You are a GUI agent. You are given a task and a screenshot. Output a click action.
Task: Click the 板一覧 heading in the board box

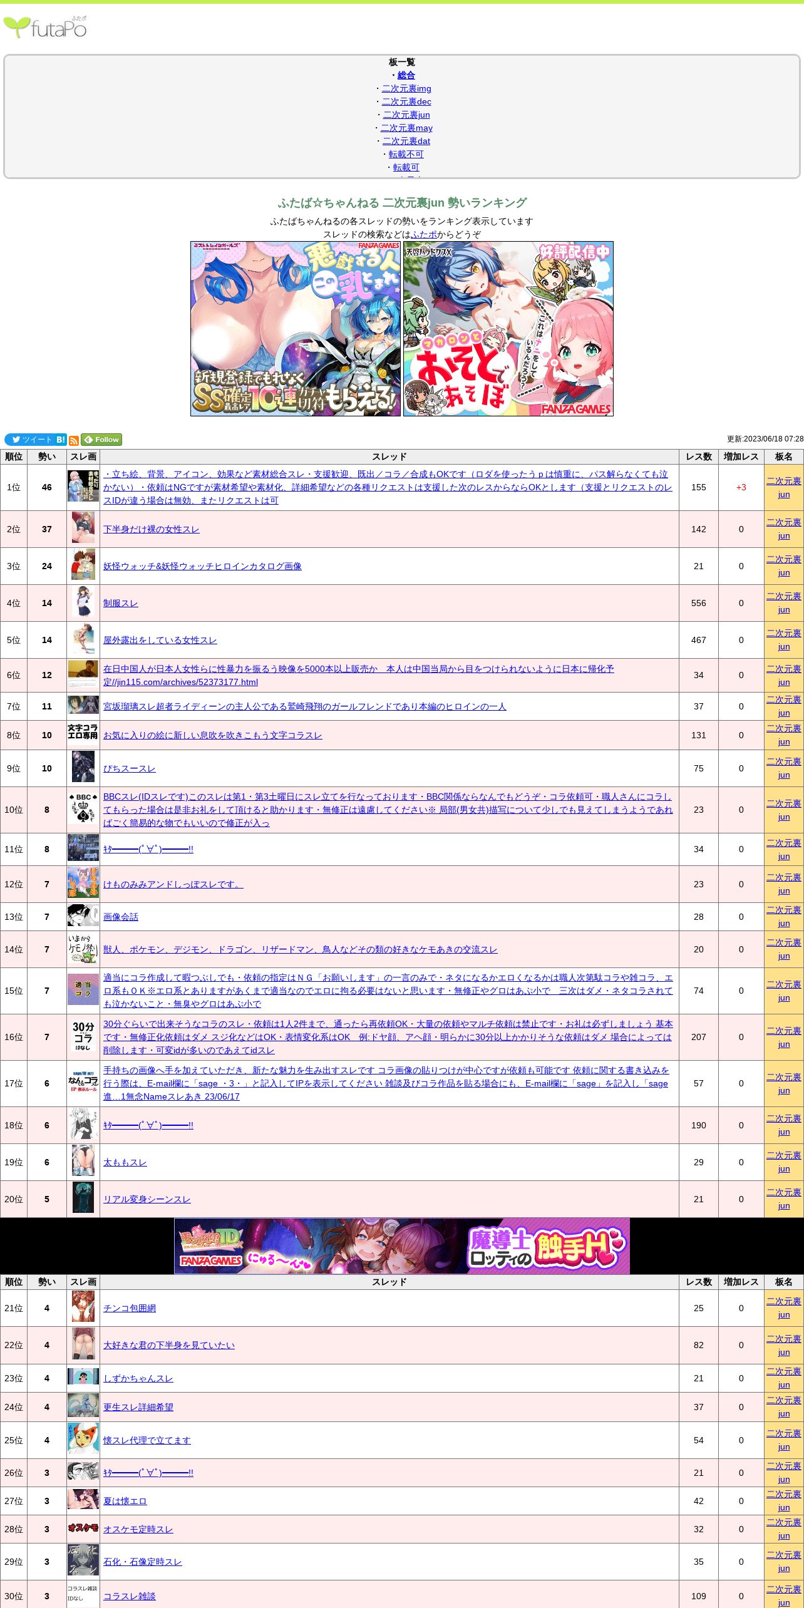click(402, 62)
